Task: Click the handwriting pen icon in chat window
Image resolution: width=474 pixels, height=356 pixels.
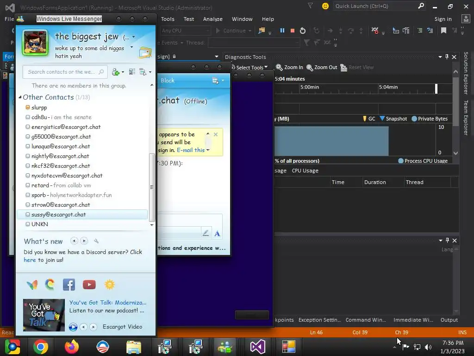Action: [x=206, y=233]
